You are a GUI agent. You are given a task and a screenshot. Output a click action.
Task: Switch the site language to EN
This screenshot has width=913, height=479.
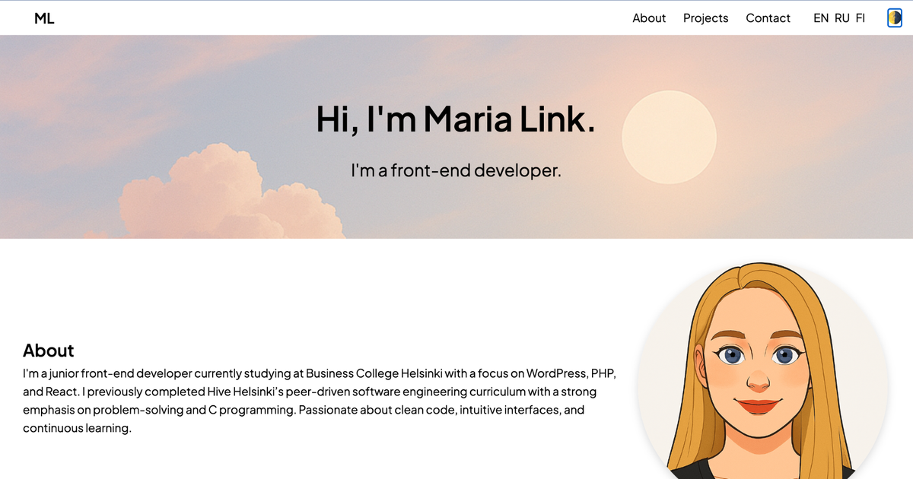pyautogui.click(x=821, y=17)
